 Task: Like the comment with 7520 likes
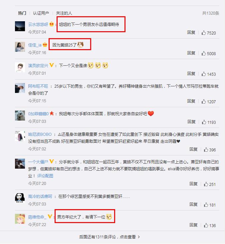203,33
